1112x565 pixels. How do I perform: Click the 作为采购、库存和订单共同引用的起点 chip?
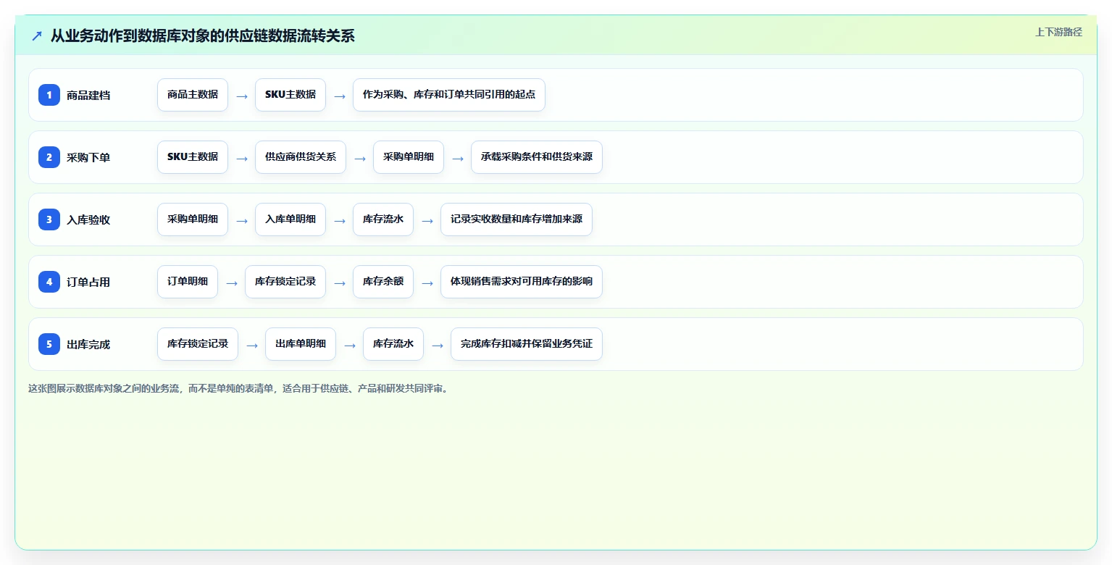(449, 95)
